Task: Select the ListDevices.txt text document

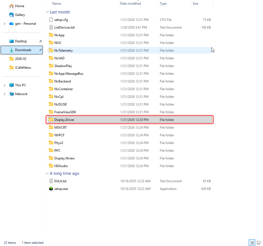Action: click(x=64, y=27)
